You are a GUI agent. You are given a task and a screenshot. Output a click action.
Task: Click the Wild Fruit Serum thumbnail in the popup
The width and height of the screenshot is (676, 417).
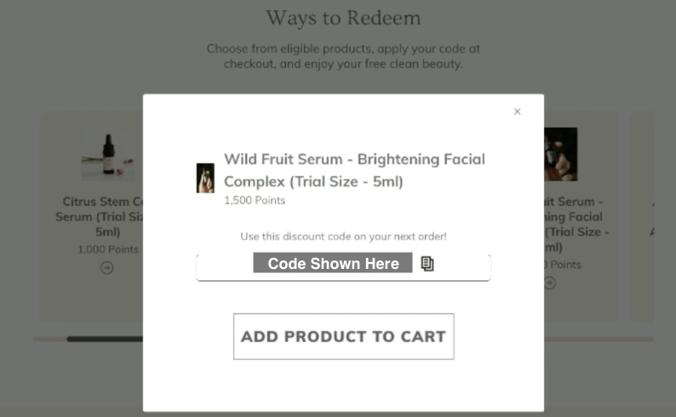coord(205,178)
